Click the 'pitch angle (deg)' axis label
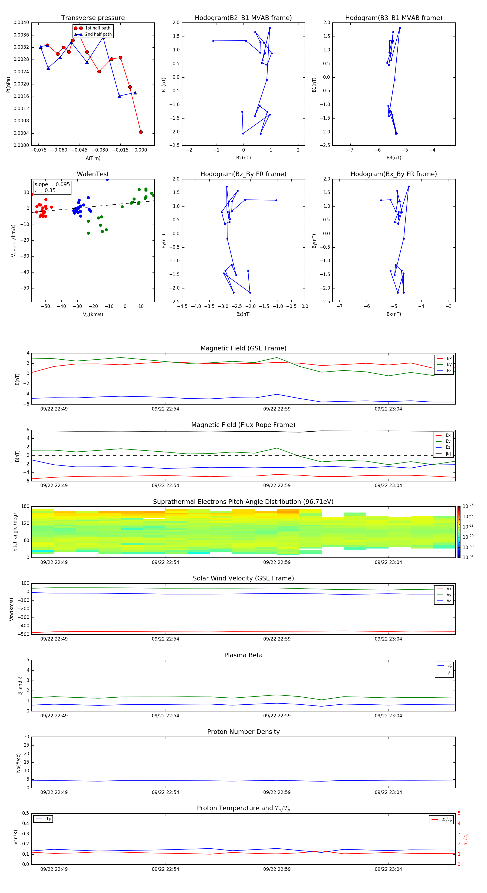 [x=15, y=532]
